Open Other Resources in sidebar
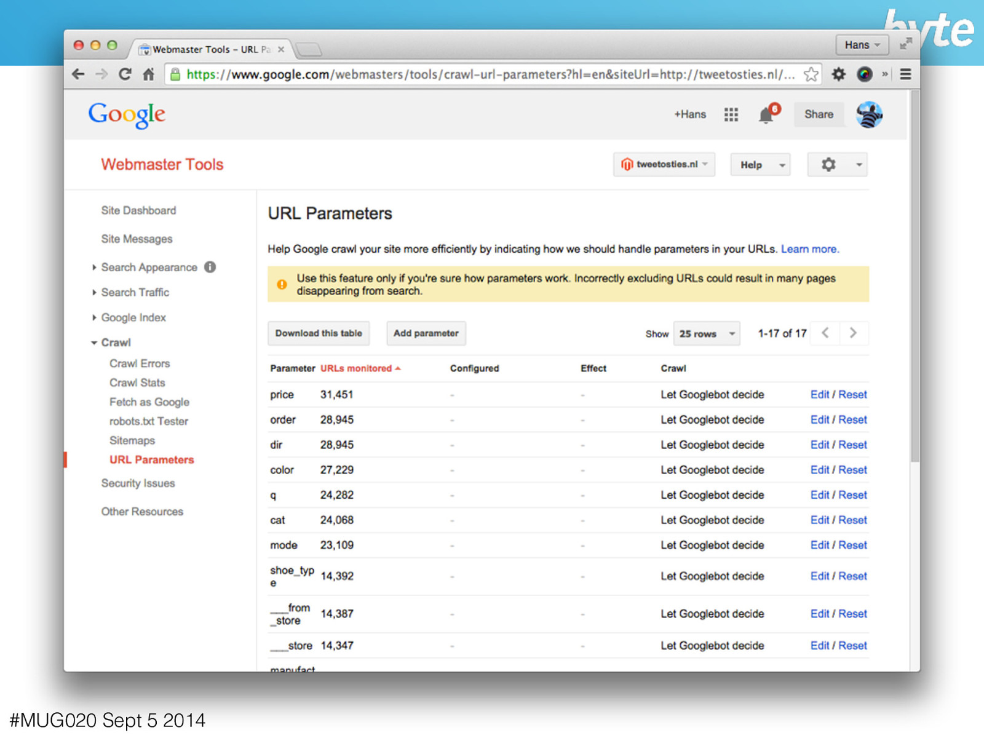984x738 pixels. (x=142, y=512)
